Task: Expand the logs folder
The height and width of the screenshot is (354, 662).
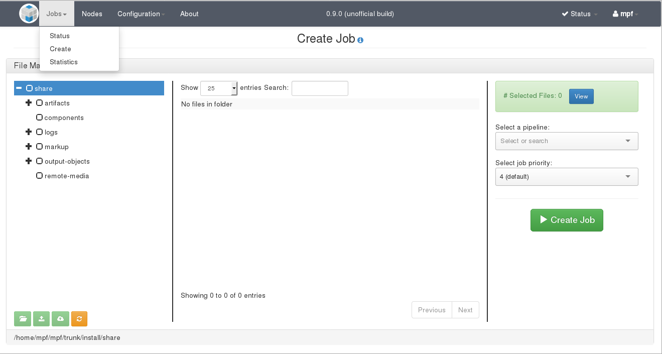Action: pyautogui.click(x=29, y=132)
